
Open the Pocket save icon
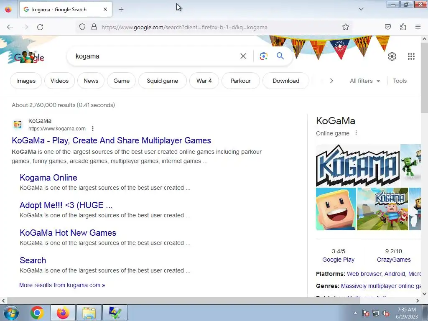tap(387, 27)
